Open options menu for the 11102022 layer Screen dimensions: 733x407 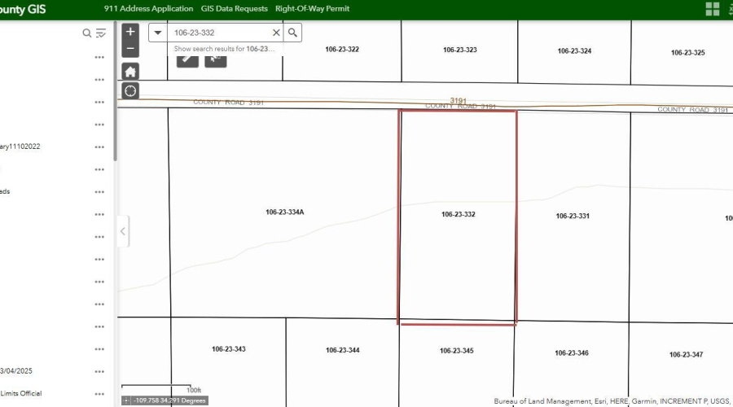(x=99, y=147)
